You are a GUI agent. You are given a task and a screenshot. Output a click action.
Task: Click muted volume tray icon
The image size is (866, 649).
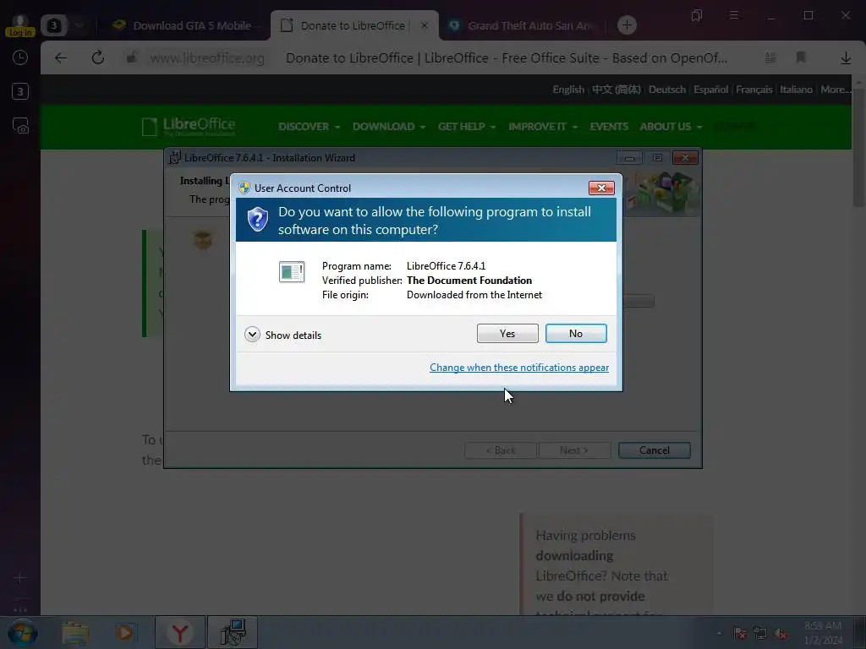[x=781, y=634]
